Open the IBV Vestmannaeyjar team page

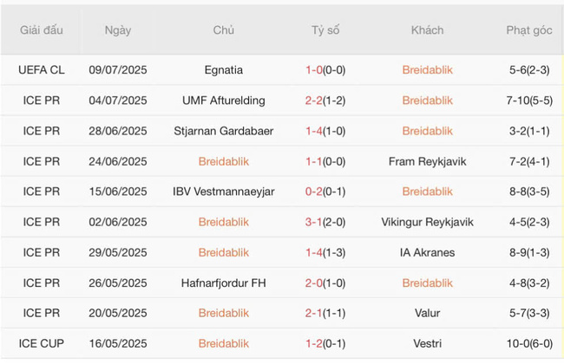coord(224,192)
